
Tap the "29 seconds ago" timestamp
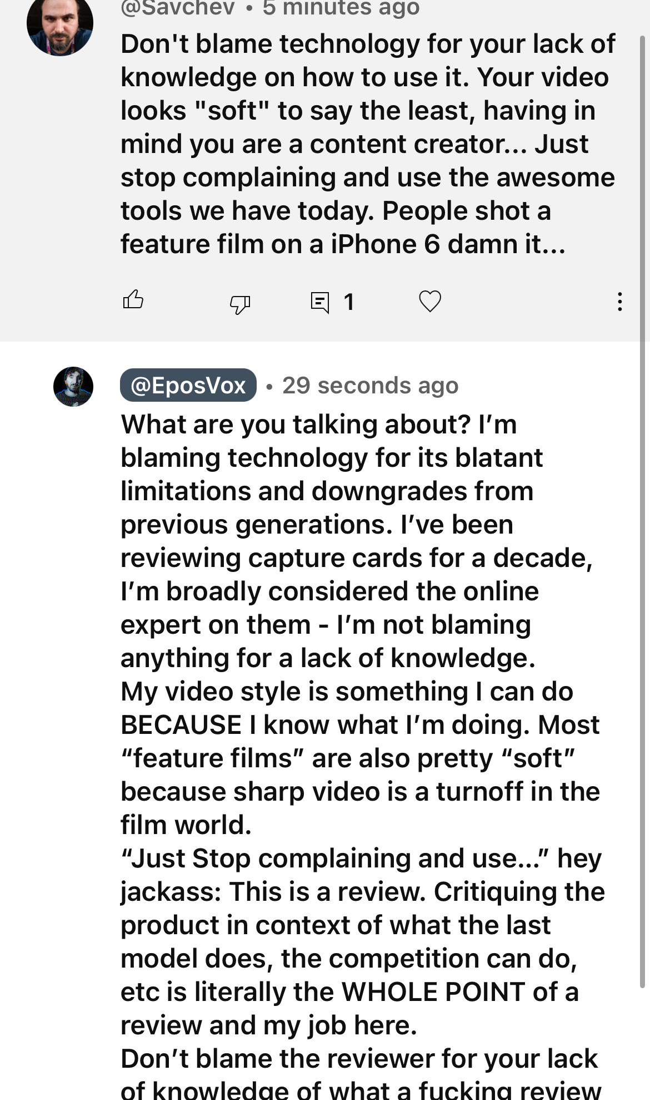point(370,385)
